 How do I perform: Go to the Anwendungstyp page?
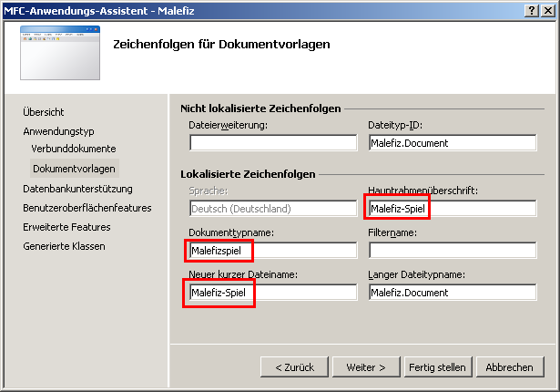coord(58,131)
